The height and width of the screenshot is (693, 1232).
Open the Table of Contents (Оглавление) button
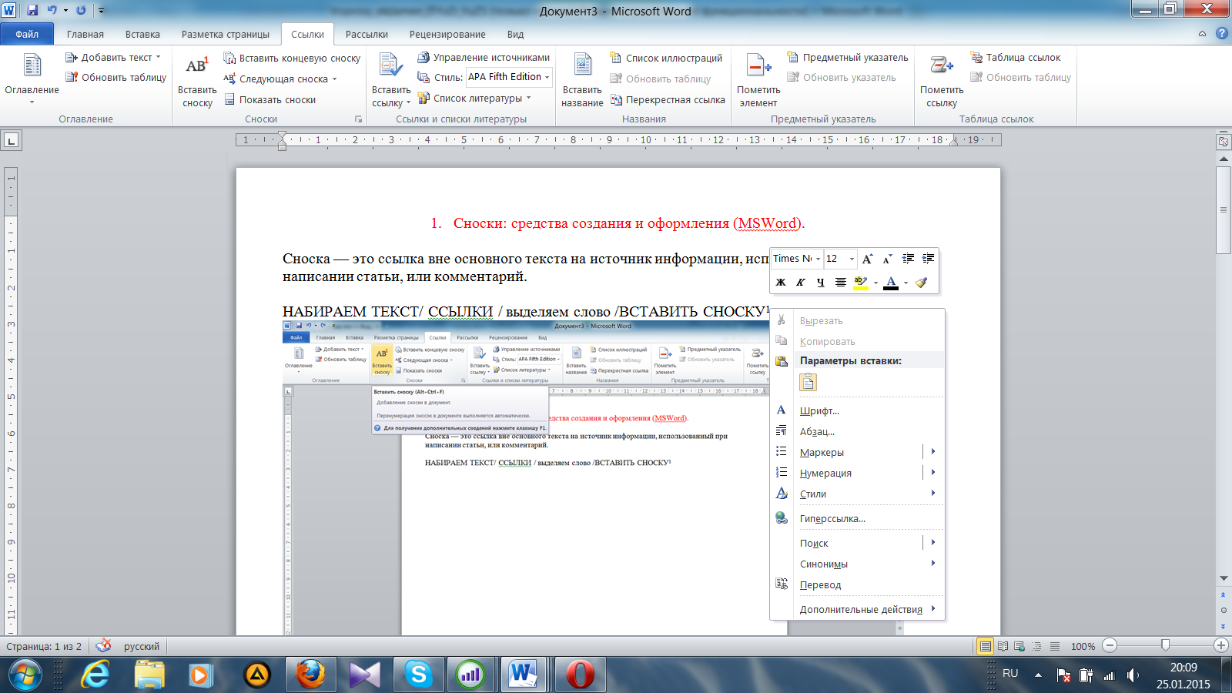tap(32, 79)
